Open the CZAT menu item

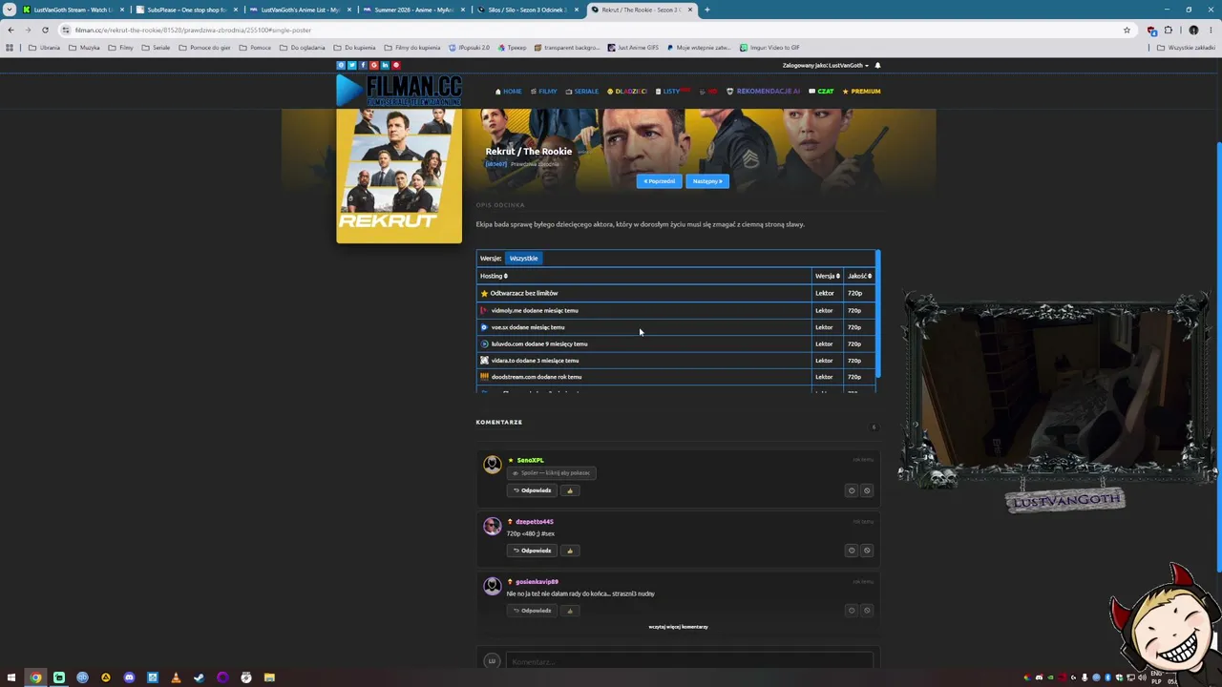point(821,92)
